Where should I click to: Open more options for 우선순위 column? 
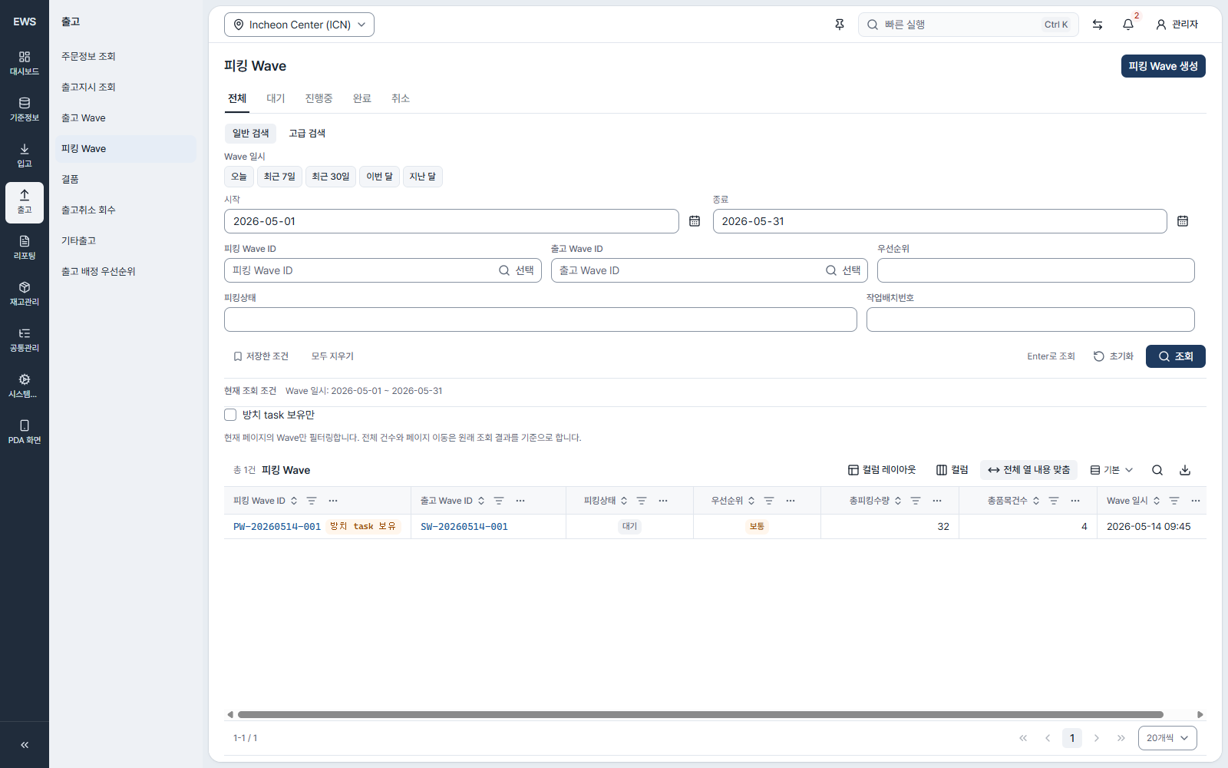tap(791, 501)
